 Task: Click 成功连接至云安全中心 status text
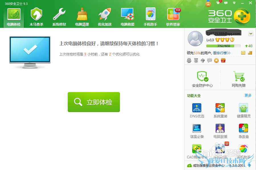tap(208, 165)
